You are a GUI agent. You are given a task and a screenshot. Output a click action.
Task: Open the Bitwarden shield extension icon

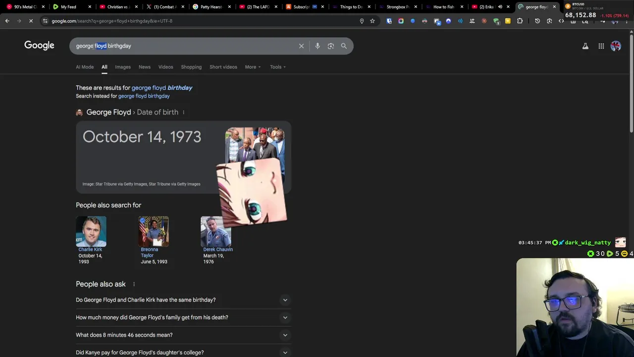389,21
